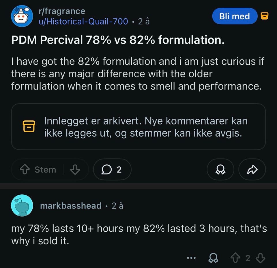277x268 pixels.
Task: Tap the archive icon in the notice box
Action: [29, 126]
